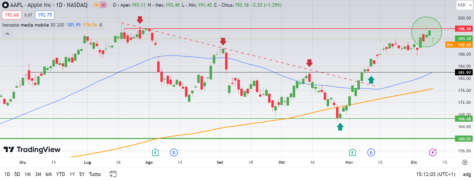
Task: Click the Giu label on time axis
Action: coord(23,162)
